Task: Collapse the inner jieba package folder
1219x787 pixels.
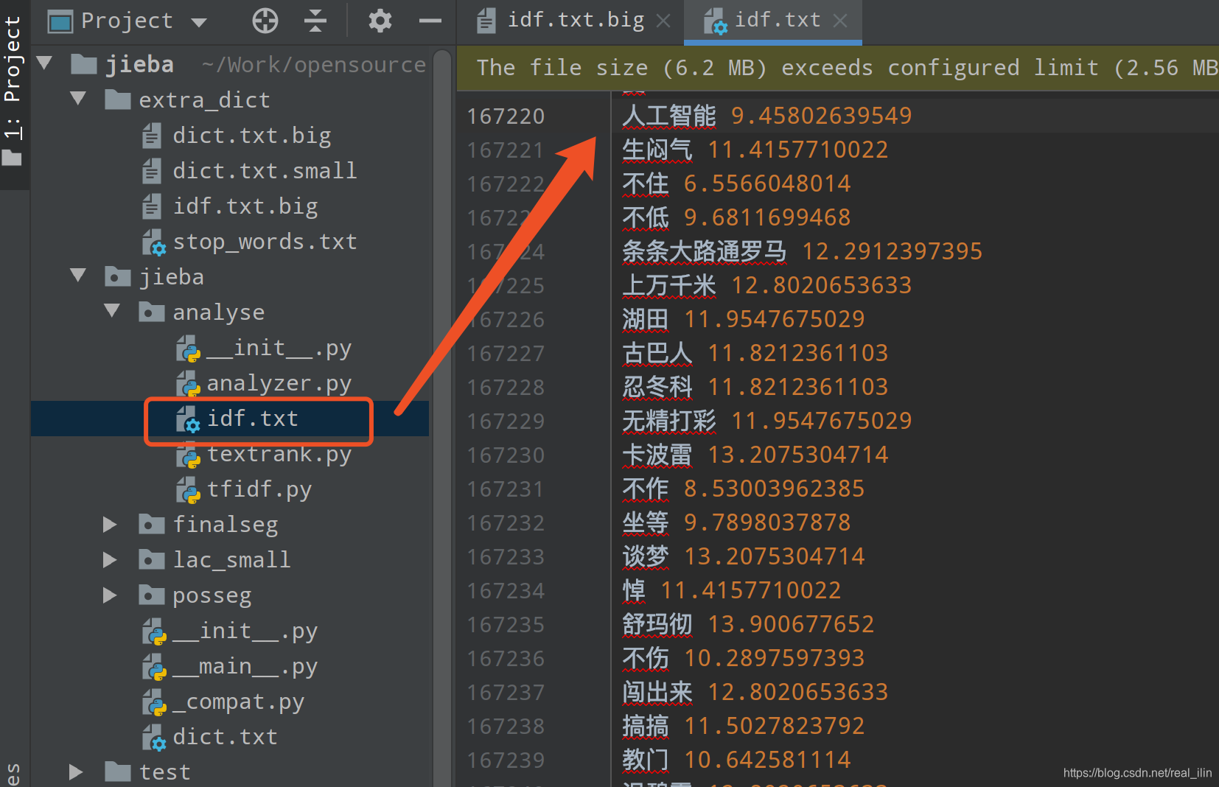Action: (x=78, y=276)
